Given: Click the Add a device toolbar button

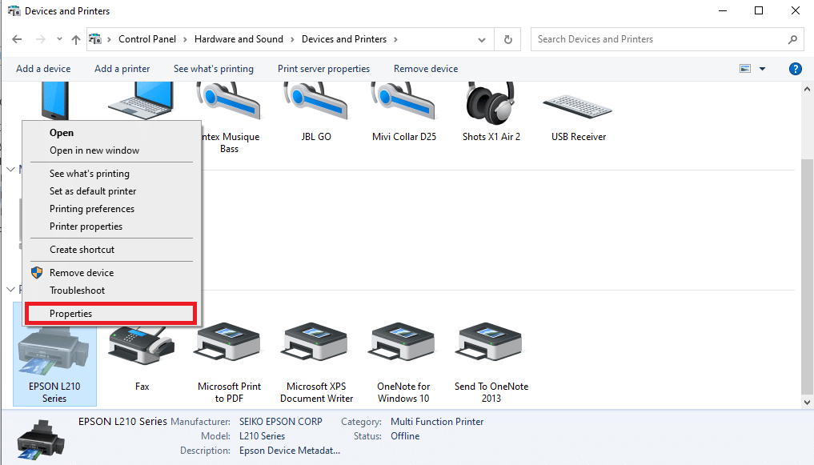Looking at the screenshot, I should pos(43,69).
